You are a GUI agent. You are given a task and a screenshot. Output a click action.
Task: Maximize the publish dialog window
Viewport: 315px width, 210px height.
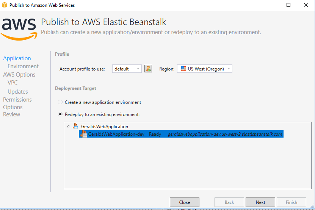[288, 5]
